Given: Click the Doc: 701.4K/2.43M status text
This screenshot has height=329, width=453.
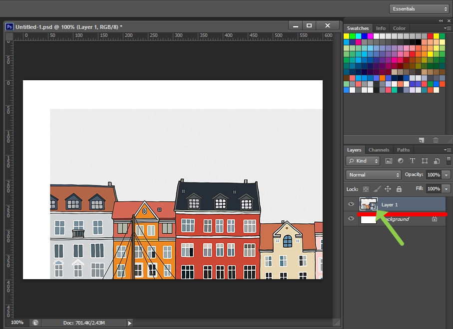Looking at the screenshot, I should (x=84, y=323).
